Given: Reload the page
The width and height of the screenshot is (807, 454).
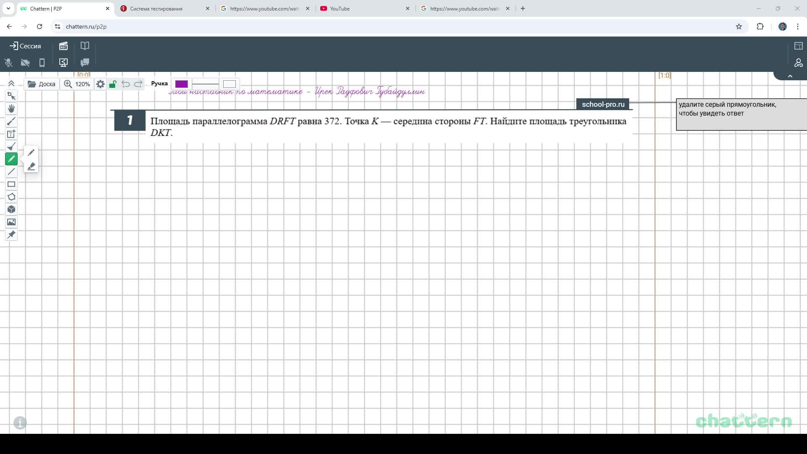Looking at the screenshot, I should point(40,26).
